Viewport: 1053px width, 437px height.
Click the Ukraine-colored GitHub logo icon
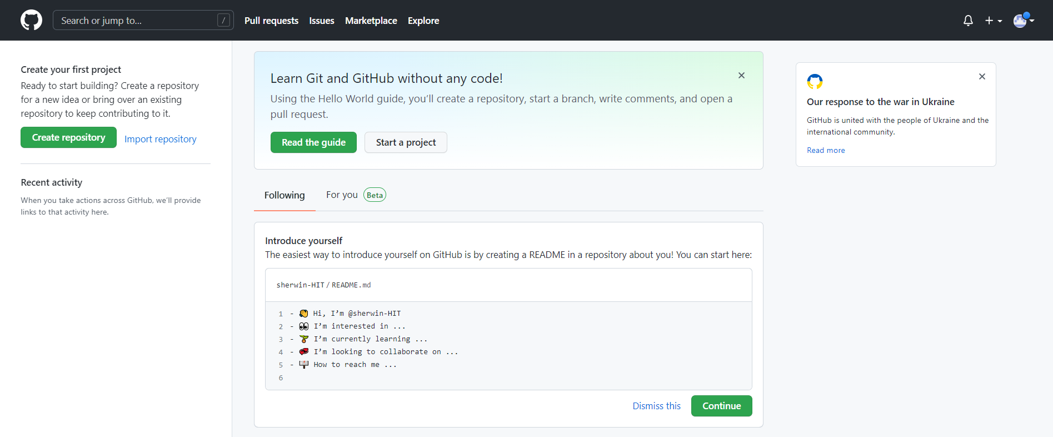tap(815, 82)
